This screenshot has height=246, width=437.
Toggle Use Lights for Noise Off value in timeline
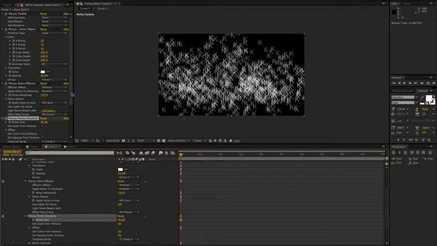tap(119, 204)
